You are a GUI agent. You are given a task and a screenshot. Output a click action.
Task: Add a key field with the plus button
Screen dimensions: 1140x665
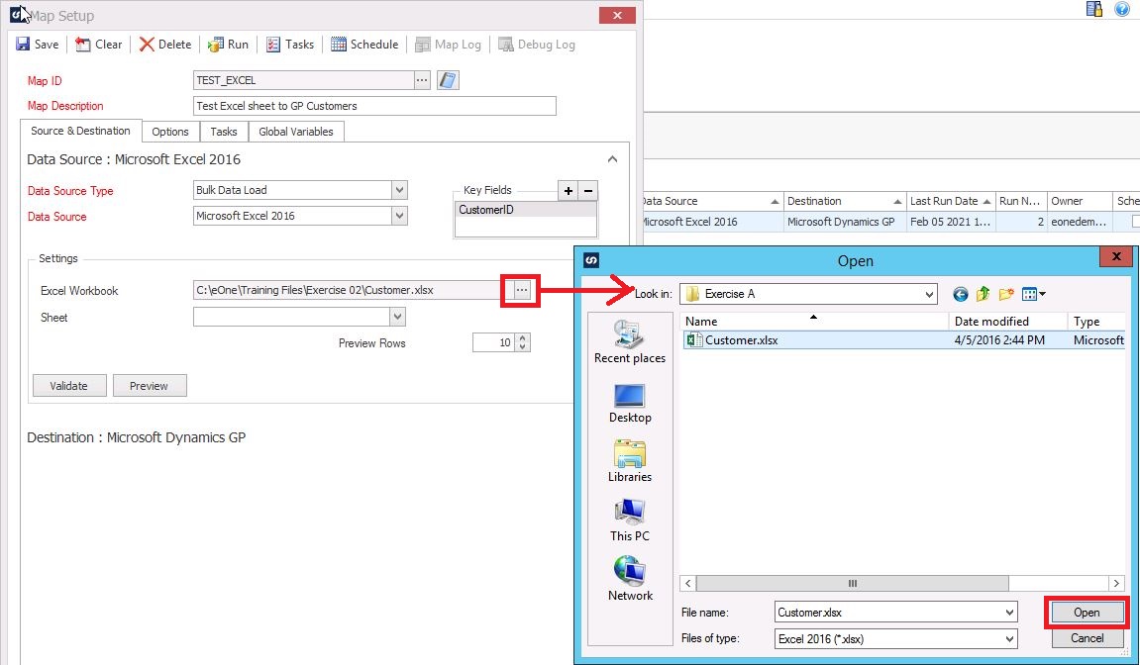coord(568,190)
